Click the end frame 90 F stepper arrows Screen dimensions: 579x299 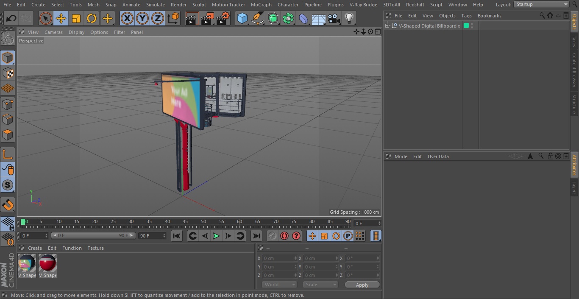click(x=164, y=235)
